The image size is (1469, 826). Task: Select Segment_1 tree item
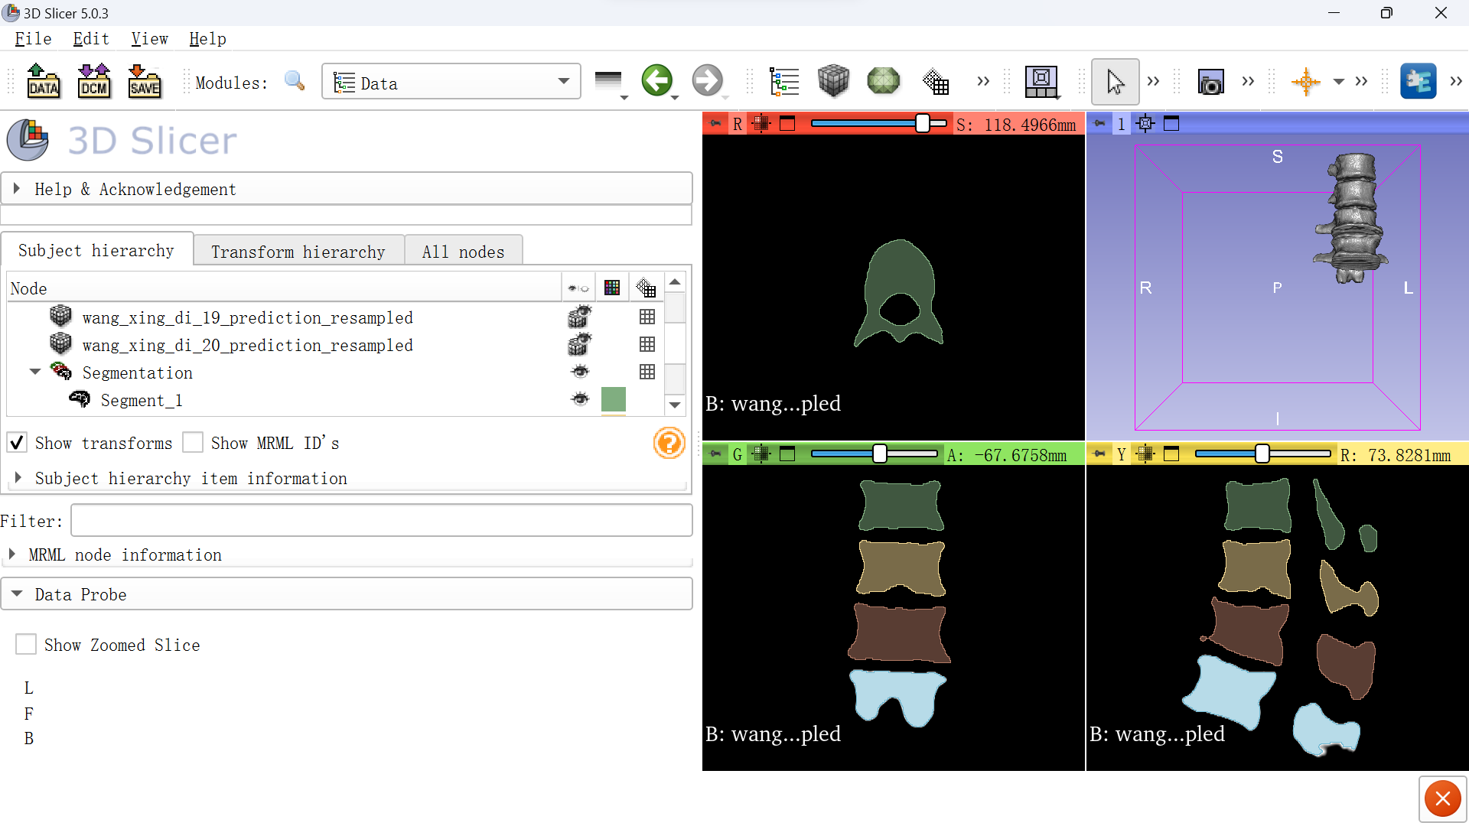click(x=142, y=400)
